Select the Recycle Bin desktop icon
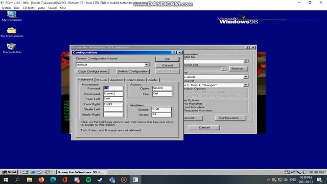 [12, 48]
